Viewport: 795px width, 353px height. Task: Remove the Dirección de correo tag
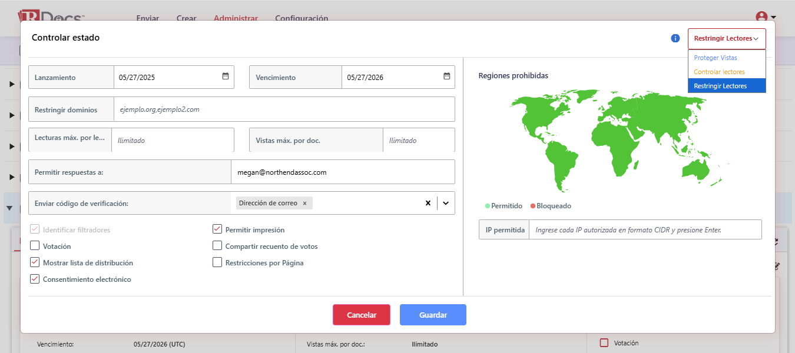[304, 203]
